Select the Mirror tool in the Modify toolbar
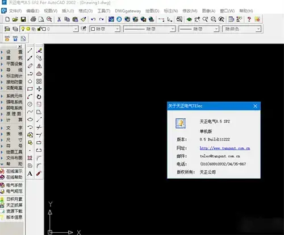Image resolution: width=284 pixels, height=235 pixels. 39,66
